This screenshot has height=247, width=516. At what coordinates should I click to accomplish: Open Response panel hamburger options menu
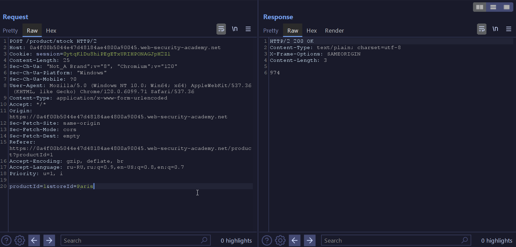509,29
